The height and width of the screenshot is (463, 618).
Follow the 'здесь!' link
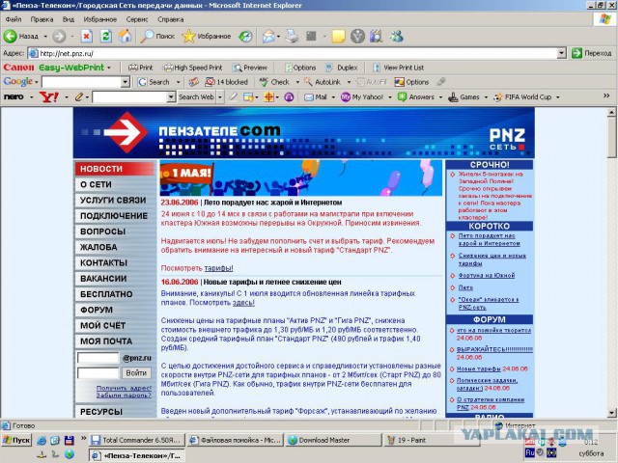[243, 303]
